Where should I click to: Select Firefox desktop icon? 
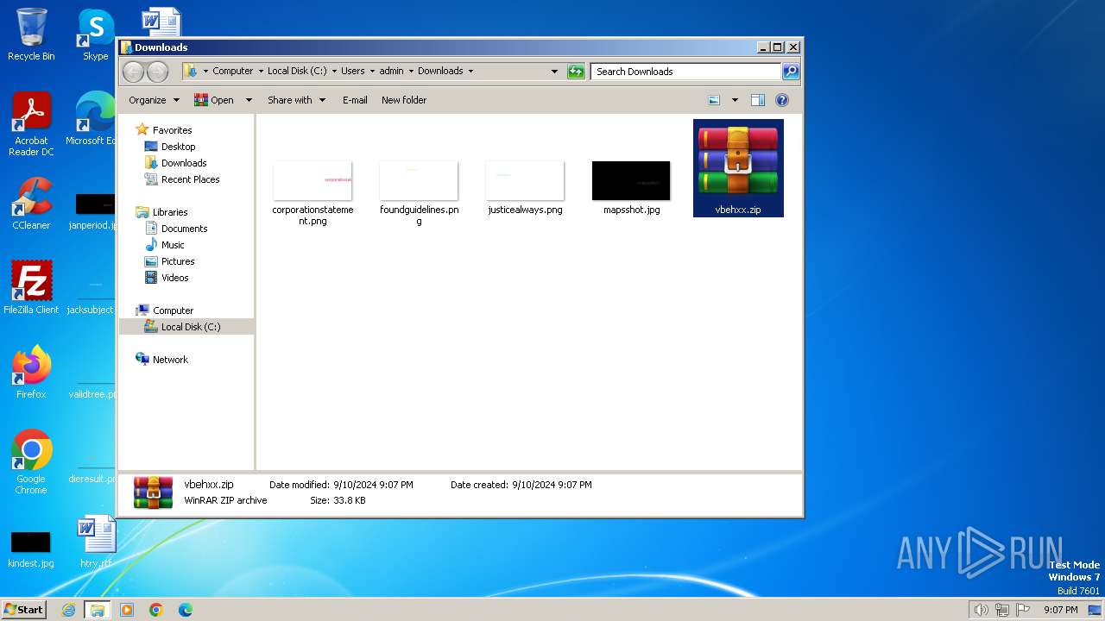[31, 372]
